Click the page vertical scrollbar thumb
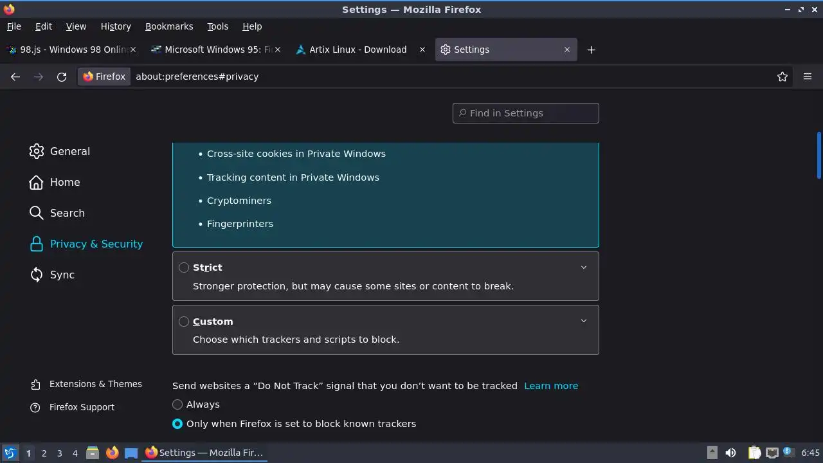 pyautogui.click(x=818, y=155)
